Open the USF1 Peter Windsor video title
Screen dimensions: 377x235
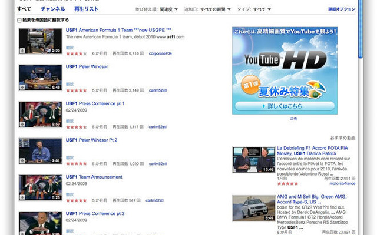(x=87, y=66)
